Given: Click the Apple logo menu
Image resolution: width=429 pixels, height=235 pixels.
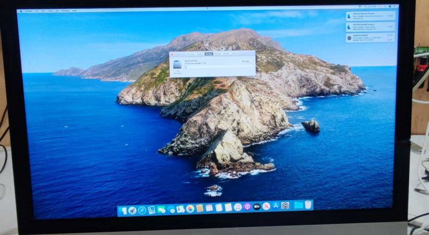Looking at the screenshot, I should (x=21, y=11).
